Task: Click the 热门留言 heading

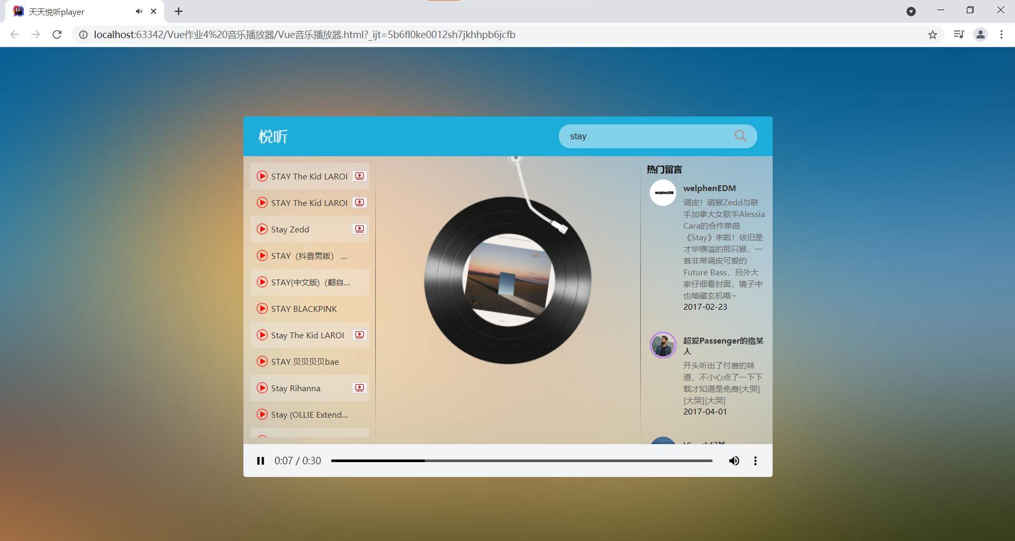Action: [664, 169]
